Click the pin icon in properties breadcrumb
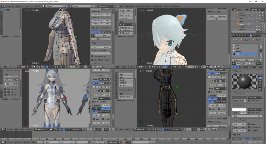266x144 pixels. click(x=233, y=40)
